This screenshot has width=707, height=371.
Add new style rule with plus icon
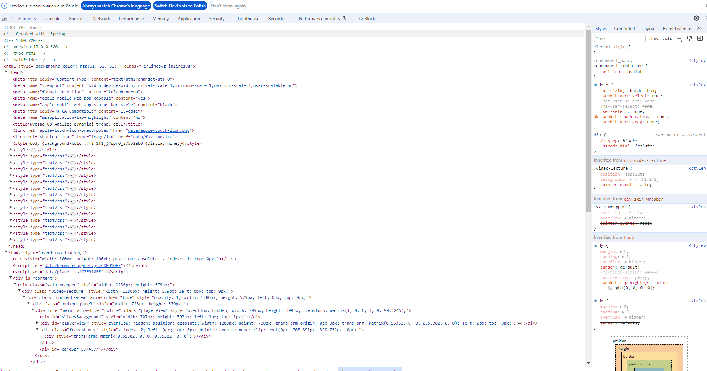[x=679, y=39]
